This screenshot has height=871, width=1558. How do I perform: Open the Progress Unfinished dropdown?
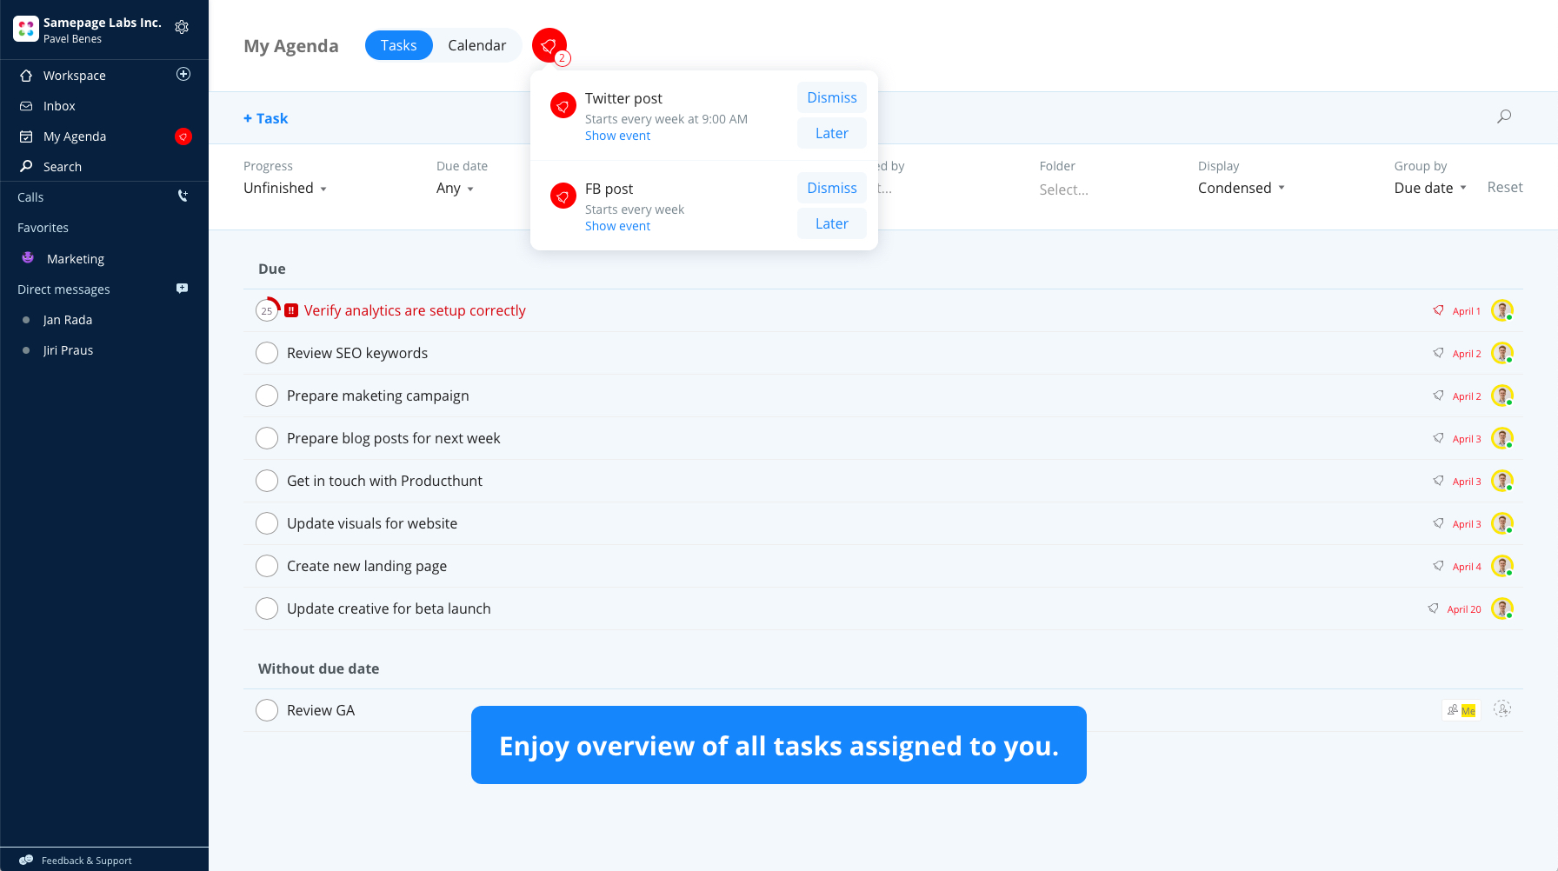[285, 188]
